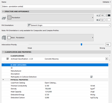The image size is (112, 103).
Task: Edit background pen number 121
Action: click(x=102, y=20)
